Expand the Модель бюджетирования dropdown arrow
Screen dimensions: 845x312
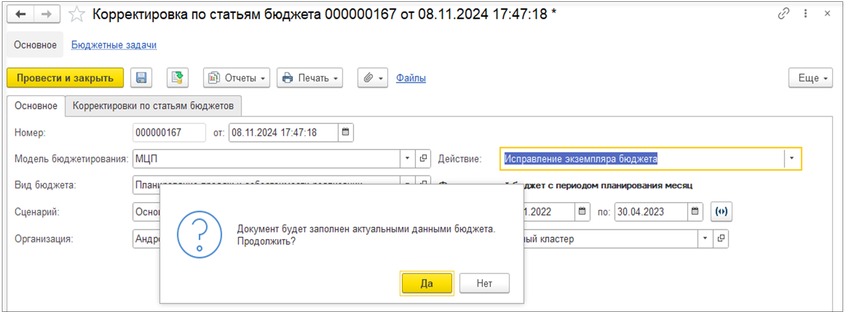pyautogui.click(x=407, y=159)
